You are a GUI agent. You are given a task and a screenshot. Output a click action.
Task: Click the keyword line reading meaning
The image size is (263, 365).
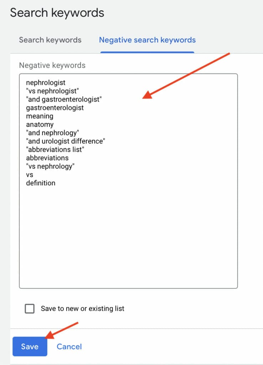pos(40,116)
